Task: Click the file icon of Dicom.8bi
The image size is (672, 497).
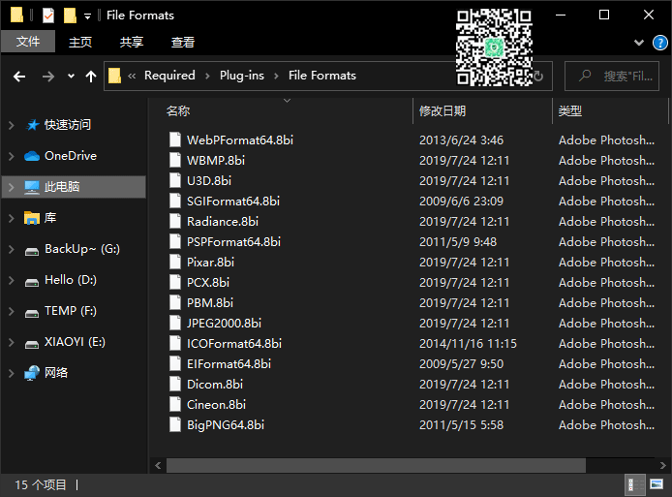Action: pyautogui.click(x=175, y=385)
